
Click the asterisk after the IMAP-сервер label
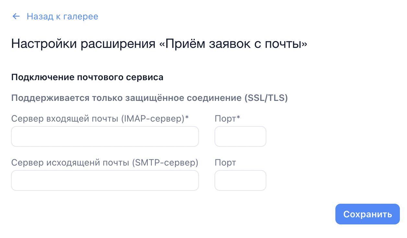[x=187, y=118]
